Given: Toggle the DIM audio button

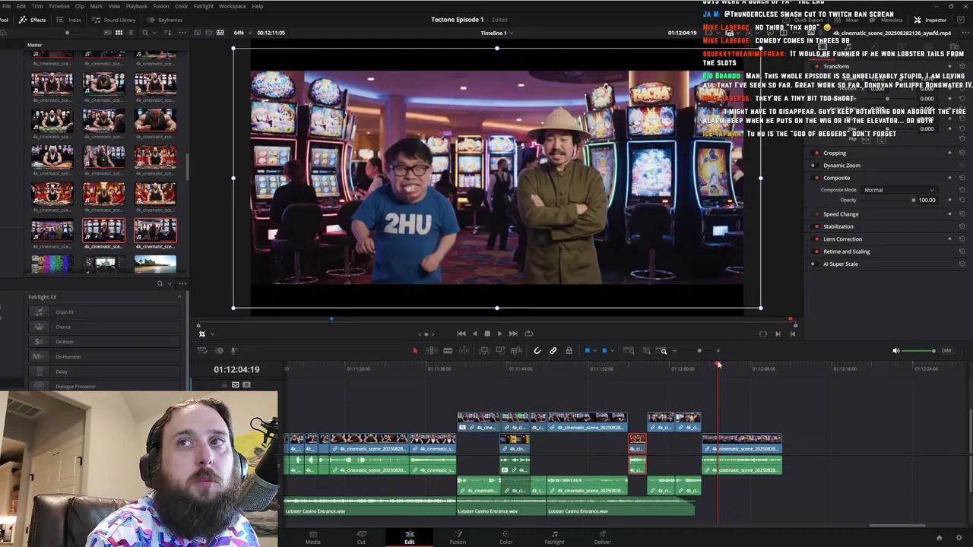Looking at the screenshot, I should coord(946,350).
